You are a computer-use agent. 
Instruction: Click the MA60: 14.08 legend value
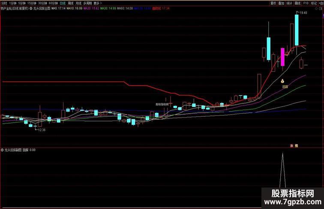coord(125,9)
